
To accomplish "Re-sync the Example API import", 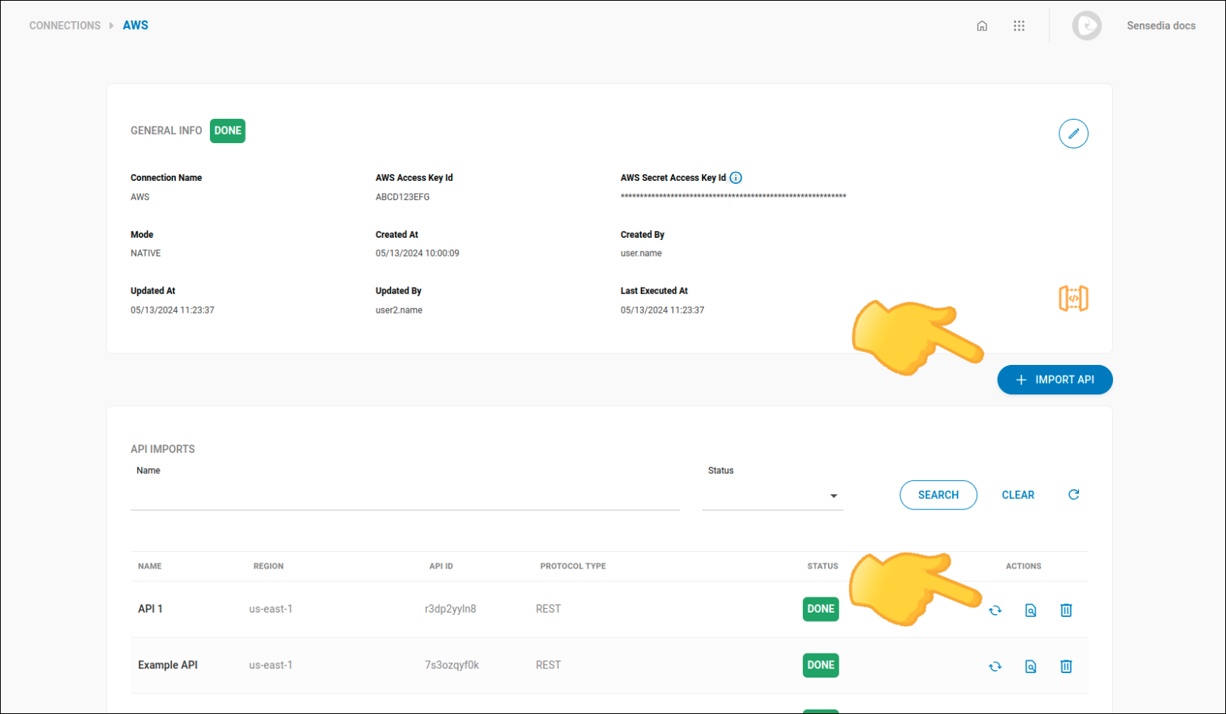I will click(995, 666).
